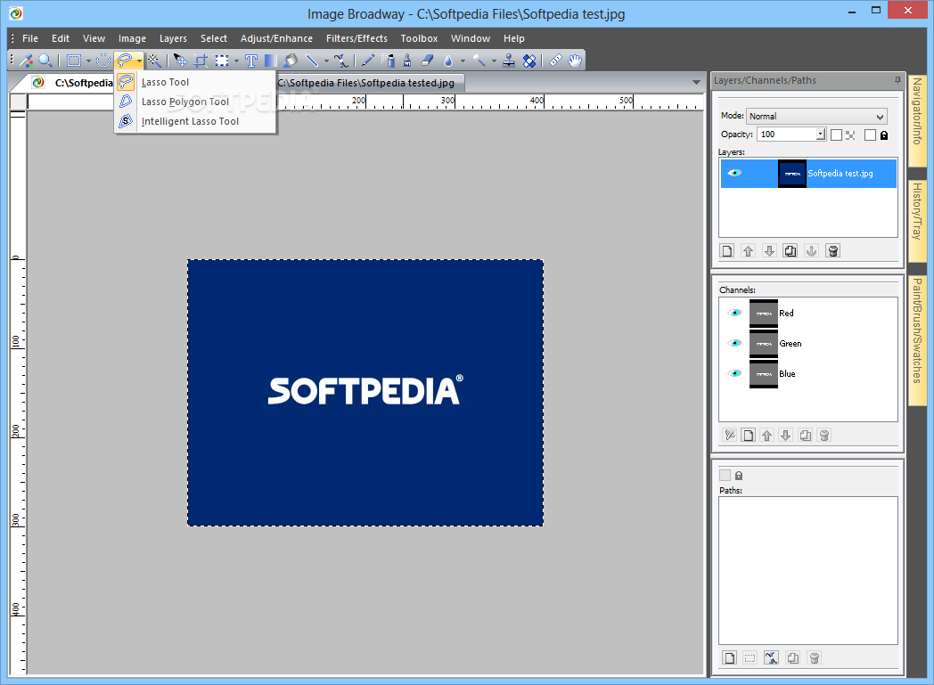Expand the Blur tool dropdown arrow
934x685 pixels.
tap(463, 61)
